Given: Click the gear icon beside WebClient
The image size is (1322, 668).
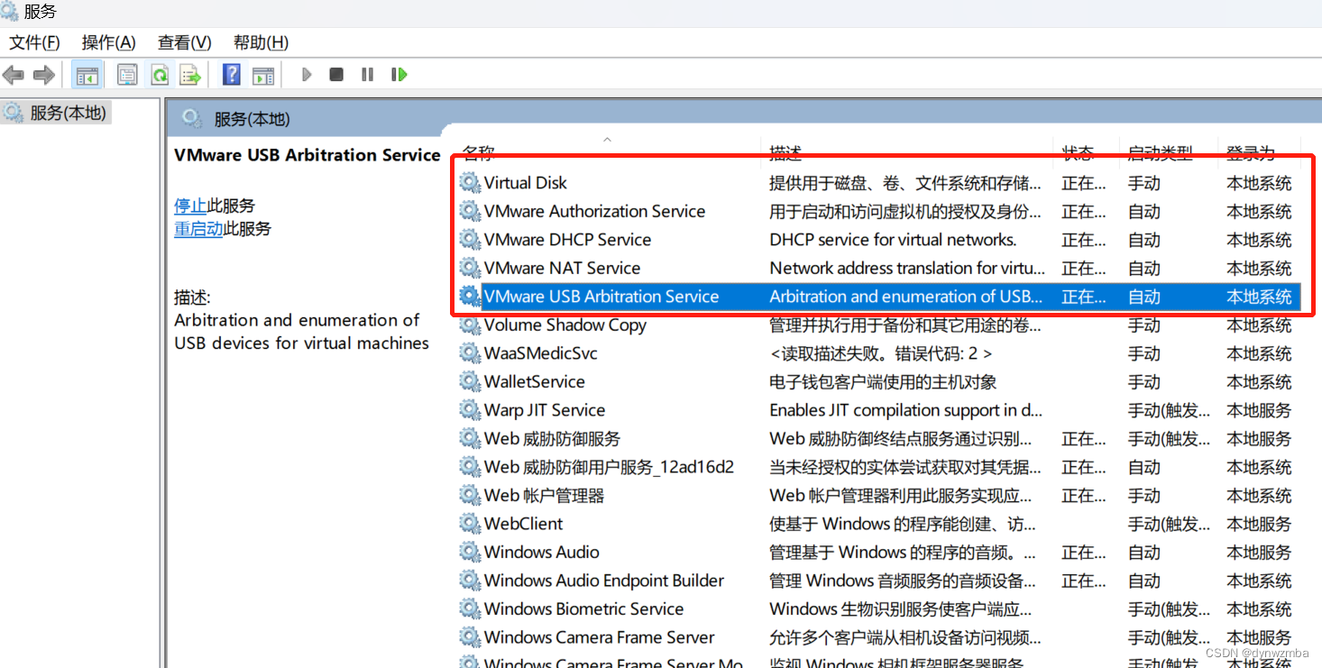Looking at the screenshot, I should tap(470, 523).
